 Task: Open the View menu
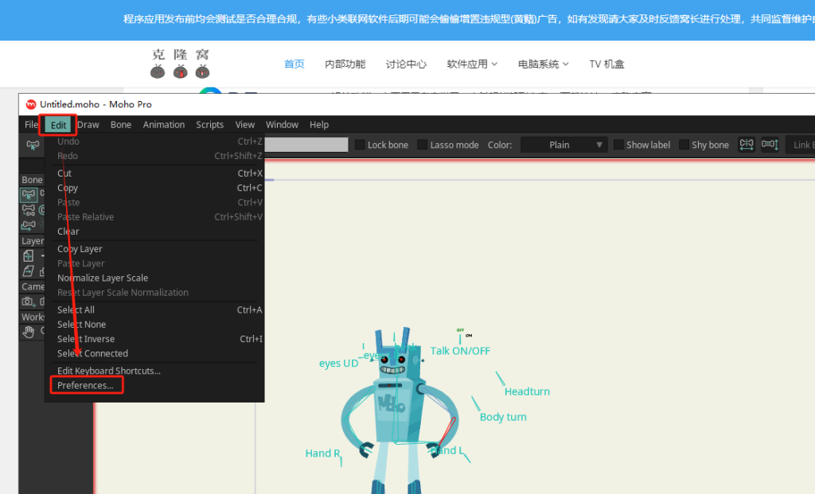tap(245, 125)
